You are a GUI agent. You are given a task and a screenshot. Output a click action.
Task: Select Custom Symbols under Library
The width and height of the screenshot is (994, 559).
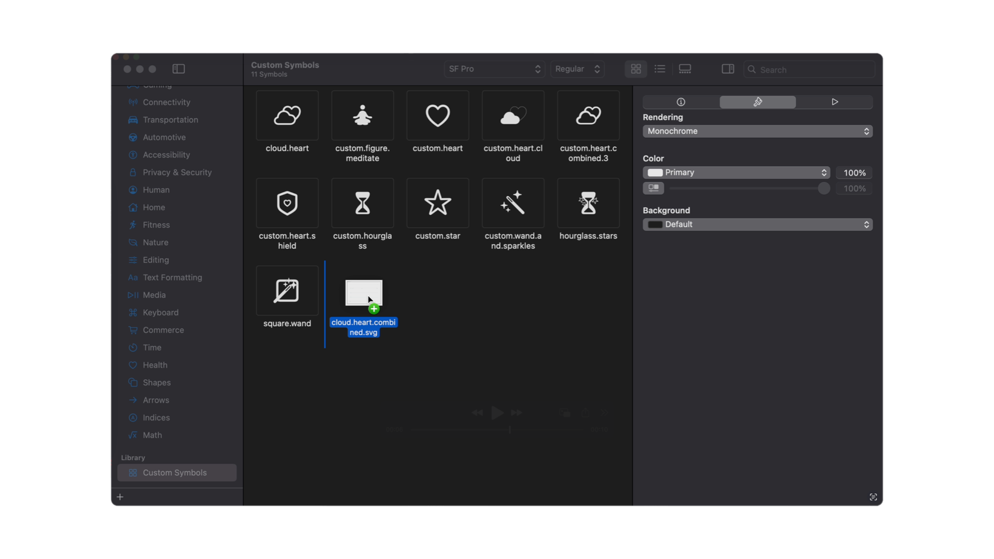[176, 472]
